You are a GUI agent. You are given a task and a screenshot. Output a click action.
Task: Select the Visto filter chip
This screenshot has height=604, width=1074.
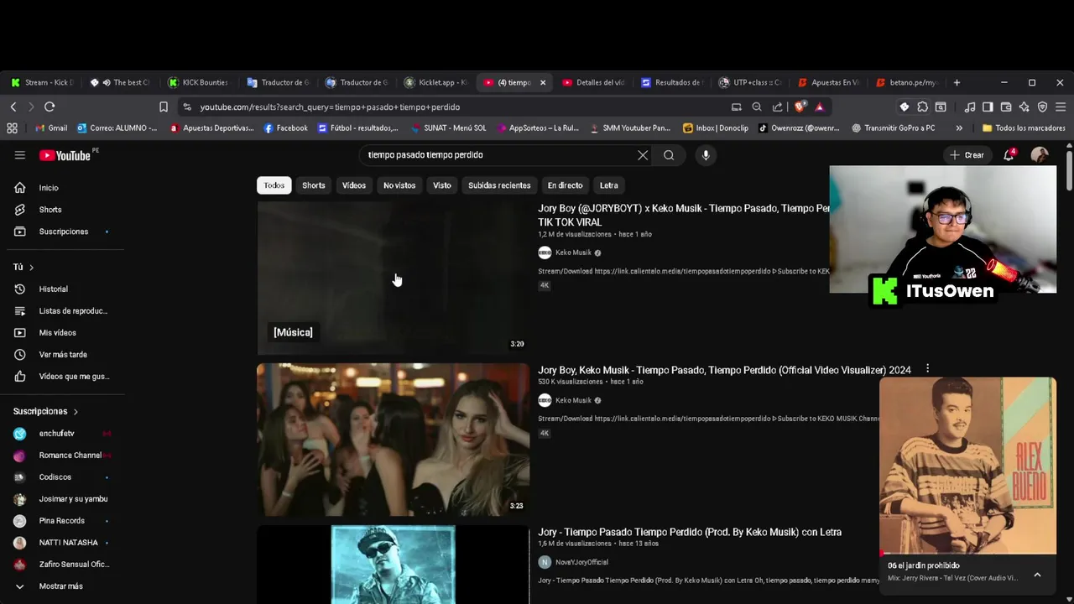442,185
